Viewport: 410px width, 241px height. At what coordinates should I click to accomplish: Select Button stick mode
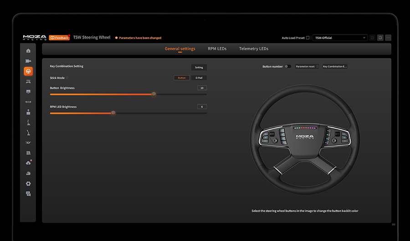[182, 78]
